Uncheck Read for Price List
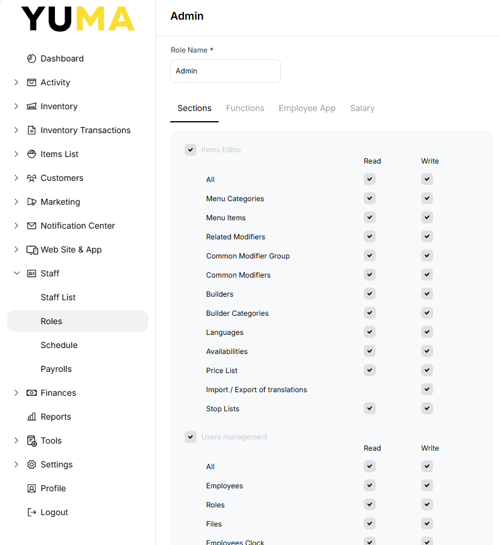The image size is (500, 545). (370, 371)
